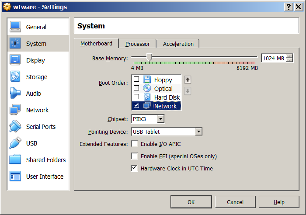Screen dimensions: 306x215
Task: Open the Display settings icon
Action: coord(15,60)
